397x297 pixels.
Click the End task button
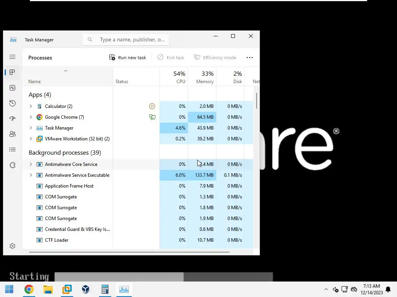(x=171, y=58)
